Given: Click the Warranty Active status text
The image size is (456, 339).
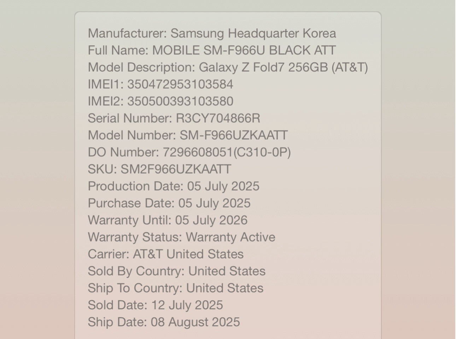Looking at the screenshot, I should 230,237.
